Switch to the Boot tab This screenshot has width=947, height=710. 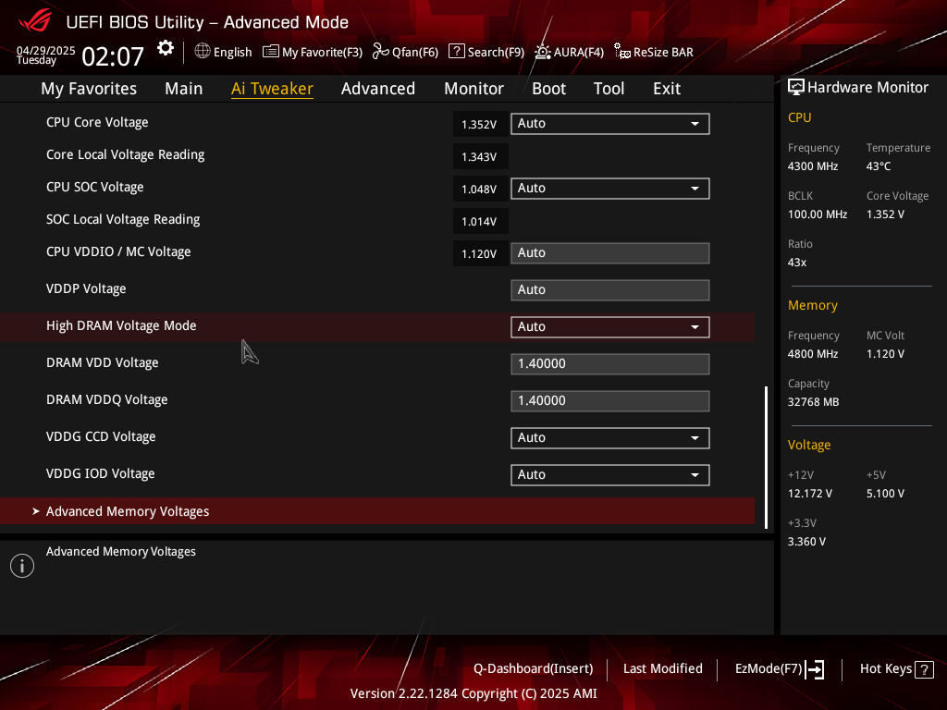(x=548, y=89)
